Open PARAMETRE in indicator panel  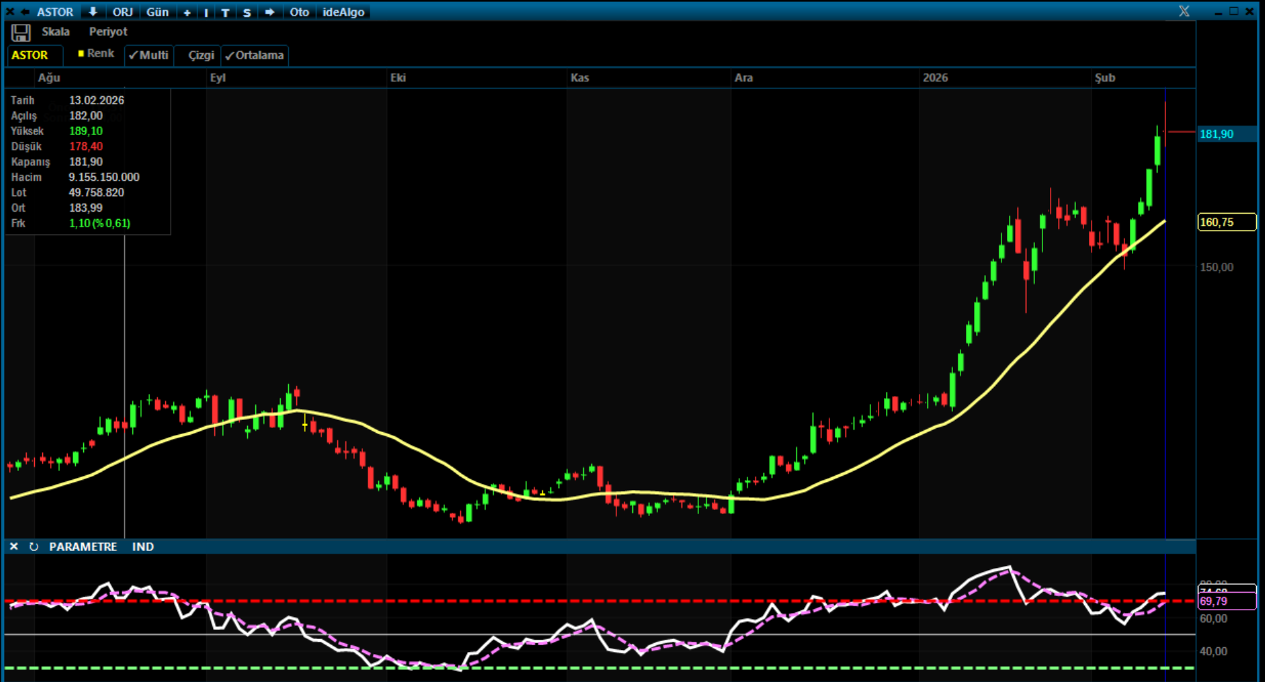pyautogui.click(x=83, y=547)
